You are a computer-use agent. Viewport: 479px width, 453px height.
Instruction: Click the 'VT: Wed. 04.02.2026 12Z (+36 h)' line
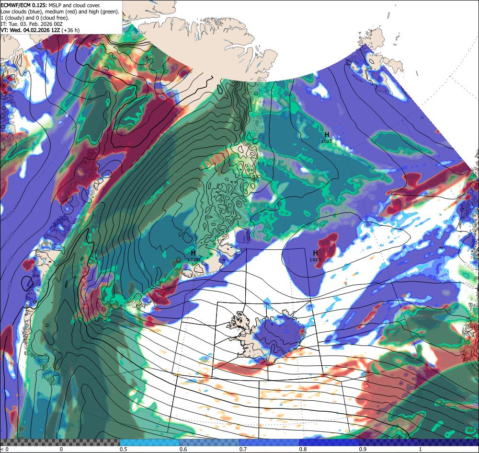coord(40,30)
